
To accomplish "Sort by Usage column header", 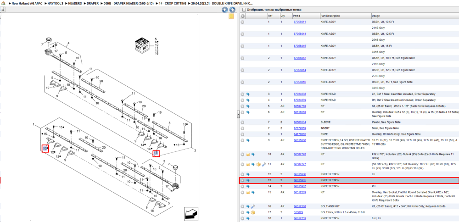I will tap(414, 16).
